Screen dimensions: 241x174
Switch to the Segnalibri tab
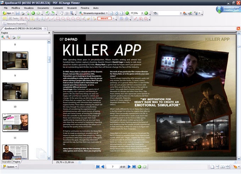pos(7,162)
